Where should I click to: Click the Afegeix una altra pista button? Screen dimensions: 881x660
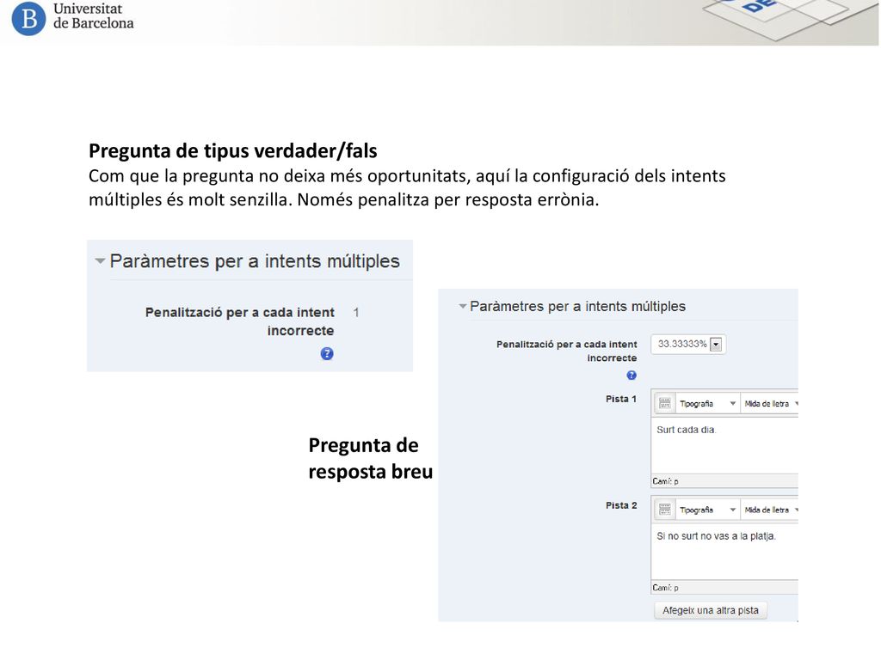710,610
